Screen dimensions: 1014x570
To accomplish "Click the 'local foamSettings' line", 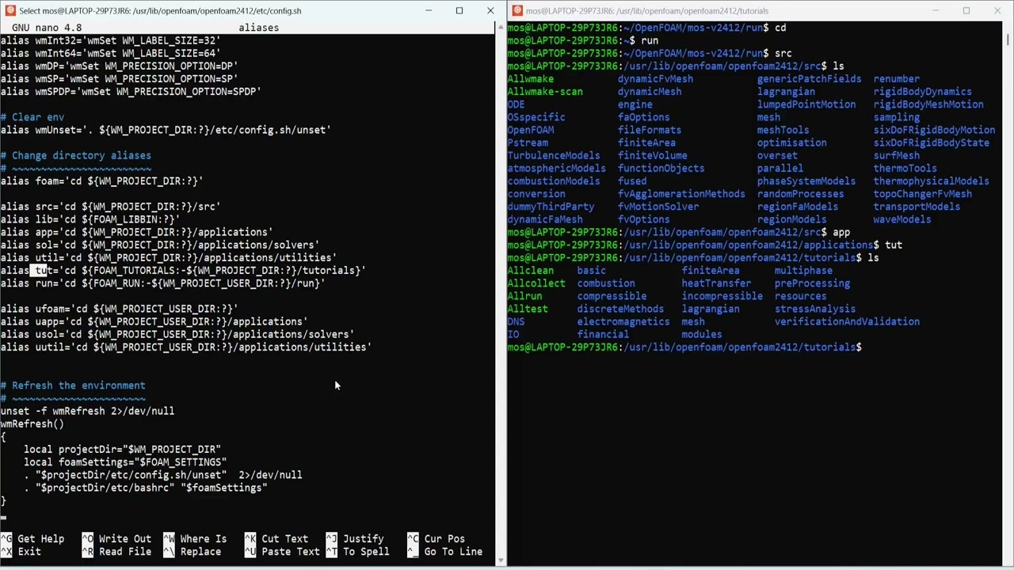I will pos(125,462).
